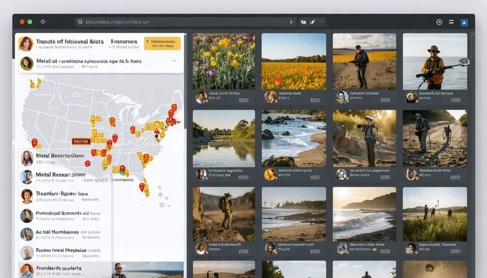Image resolution: width=487 pixels, height=278 pixels.
Task: Click the author avatar under the calm river photo
Action: pyautogui.click(x=201, y=175)
